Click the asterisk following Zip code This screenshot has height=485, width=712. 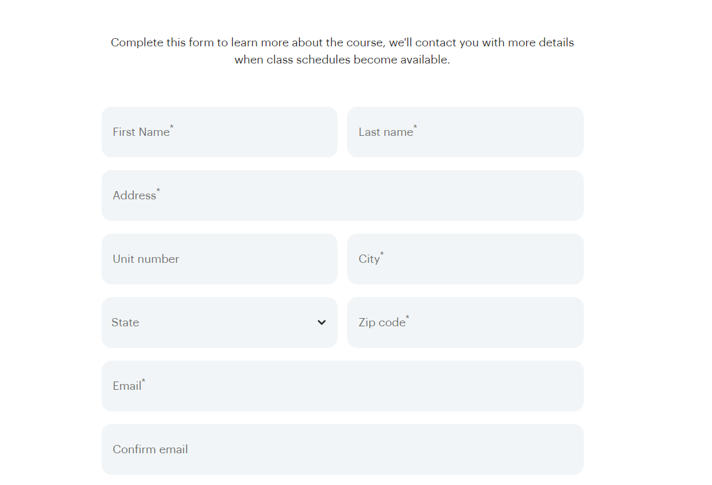[x=407, y=317]
